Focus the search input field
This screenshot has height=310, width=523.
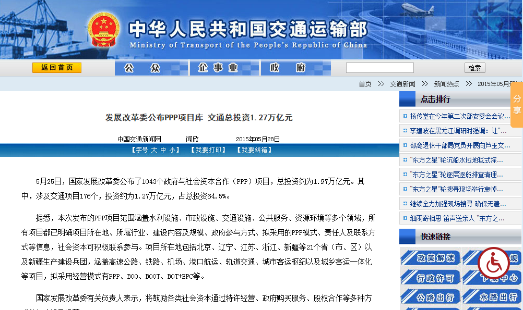pos(380,68)
